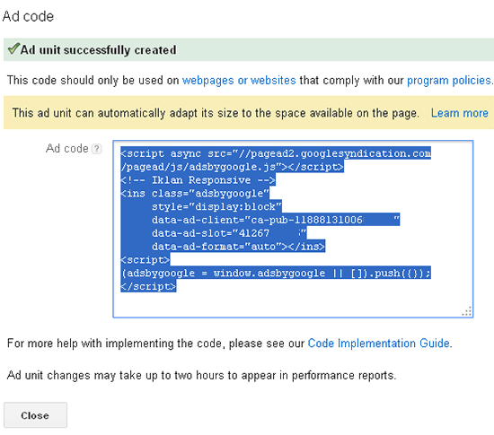Click the 'automatically adapt its size' notice text
This screenshot has height=435, width=494.
tap(216, 113)
